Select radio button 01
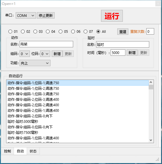Viewport: 162px width, 164px height. 10,31
